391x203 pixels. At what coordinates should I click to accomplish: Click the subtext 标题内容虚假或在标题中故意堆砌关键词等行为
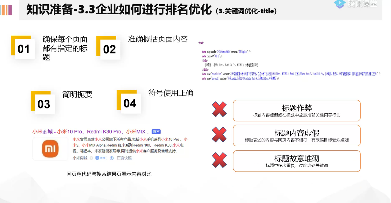pos(297,115)
